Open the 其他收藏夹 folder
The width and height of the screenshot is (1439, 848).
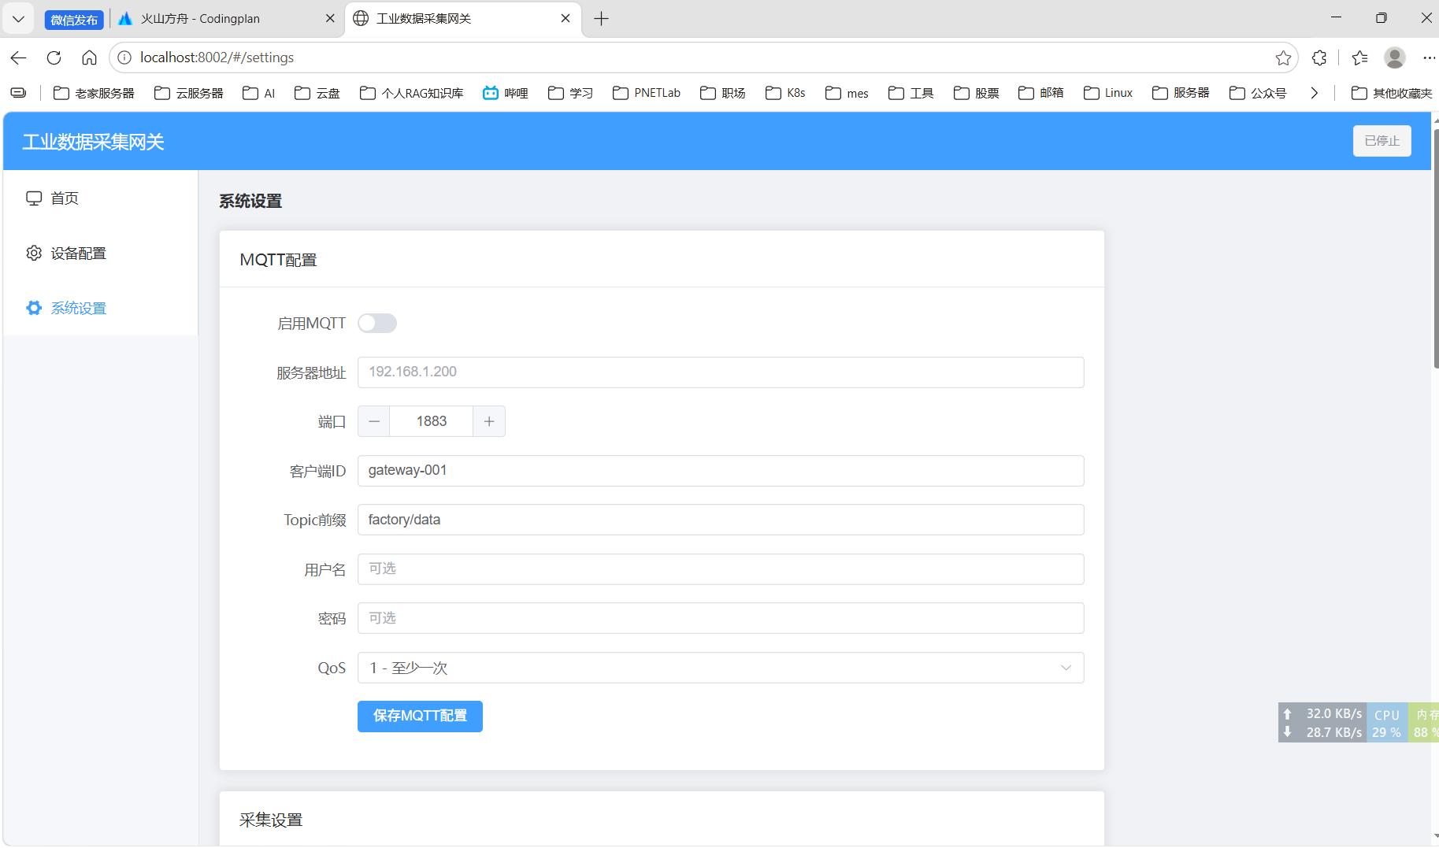(x=1392, y=93)
